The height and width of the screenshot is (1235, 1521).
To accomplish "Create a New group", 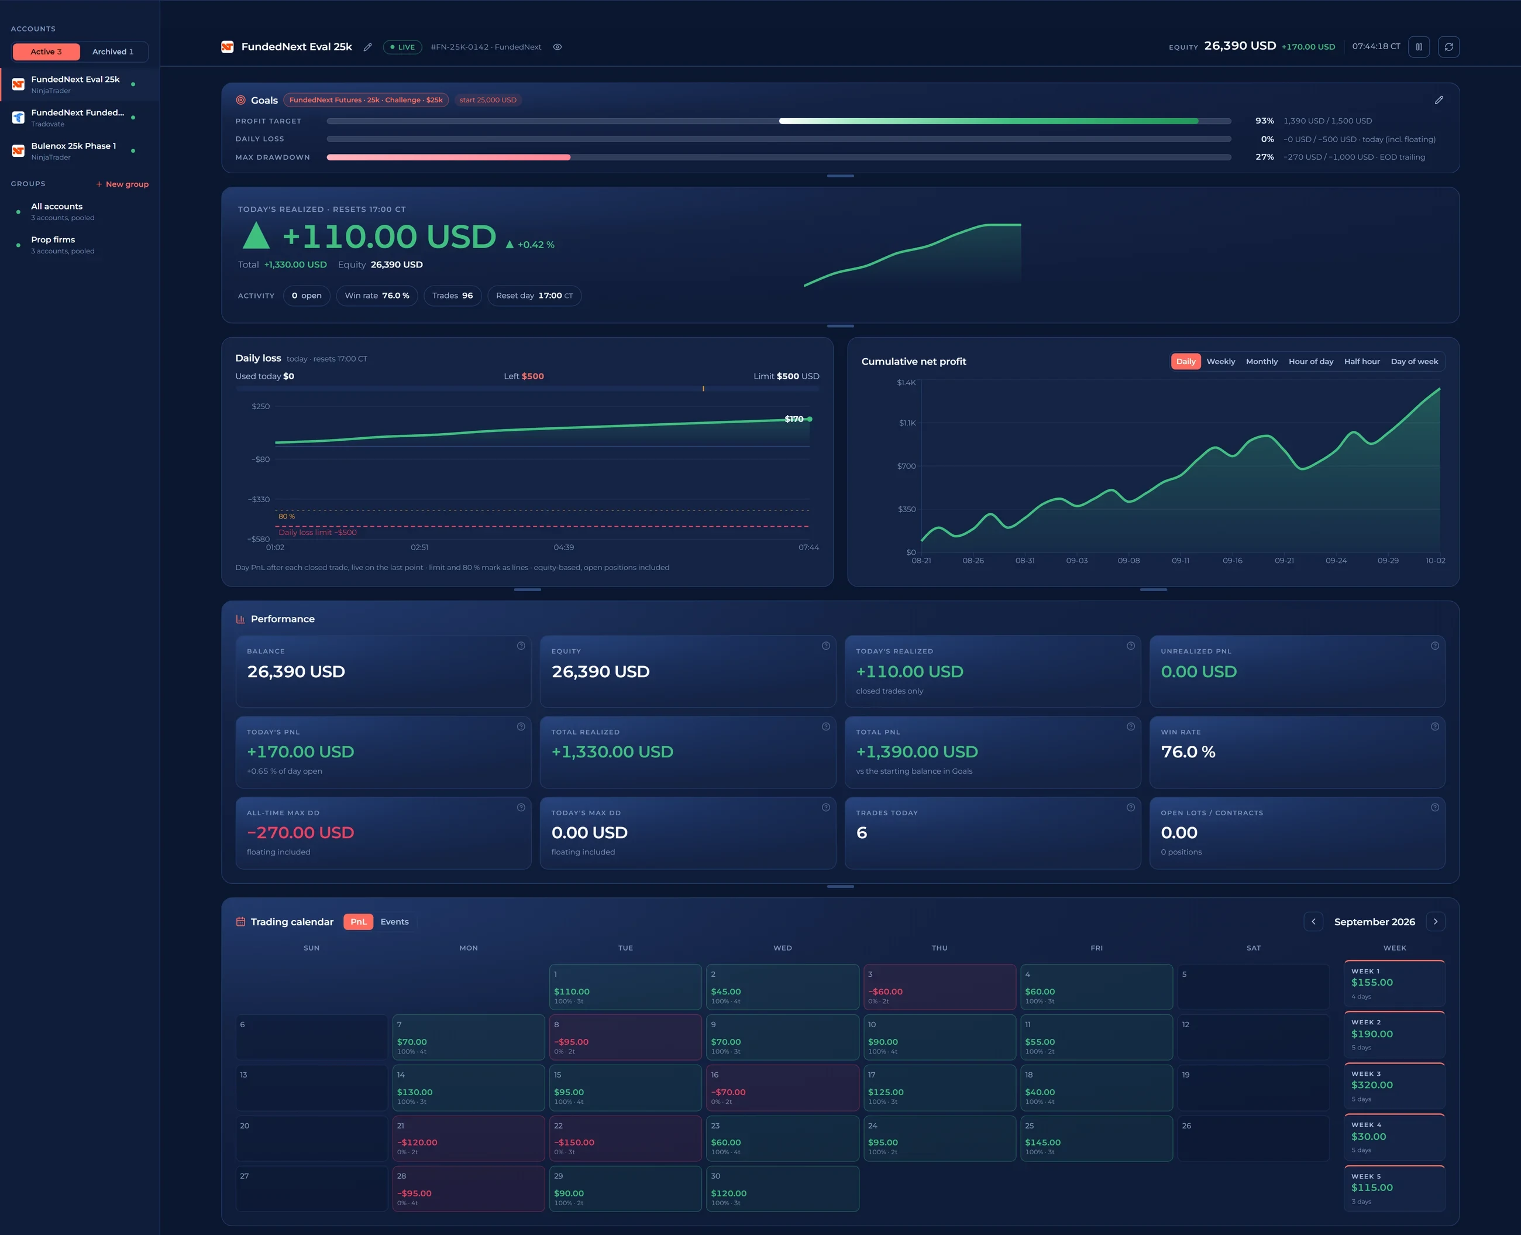I will point(122,184).
